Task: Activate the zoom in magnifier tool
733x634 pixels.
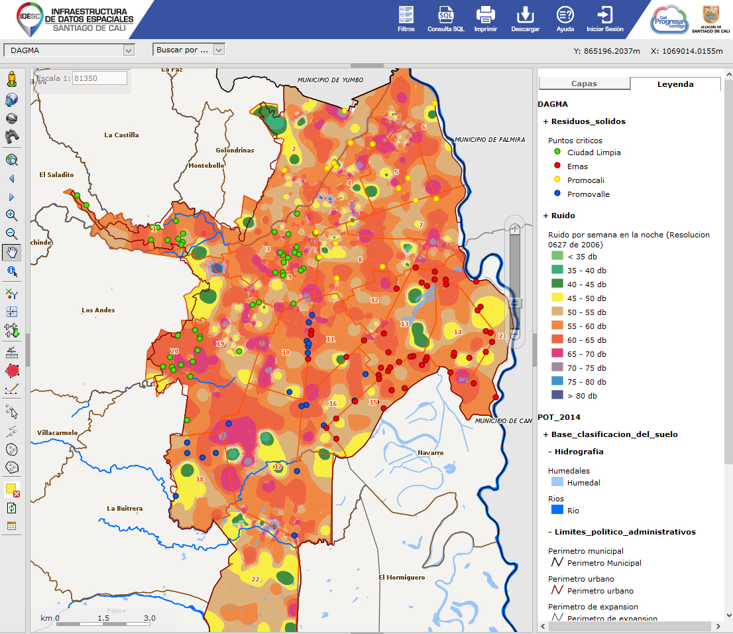Action: [x=11, y=216]
